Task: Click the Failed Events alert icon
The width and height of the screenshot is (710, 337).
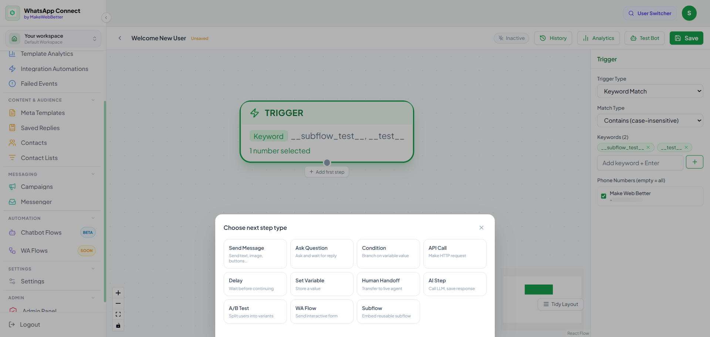Action: coord(12,84)
